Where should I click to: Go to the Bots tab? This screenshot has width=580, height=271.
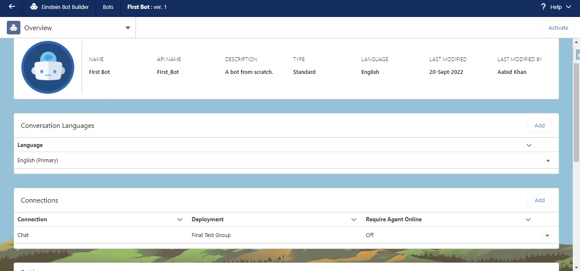click(x=108, y=7)
